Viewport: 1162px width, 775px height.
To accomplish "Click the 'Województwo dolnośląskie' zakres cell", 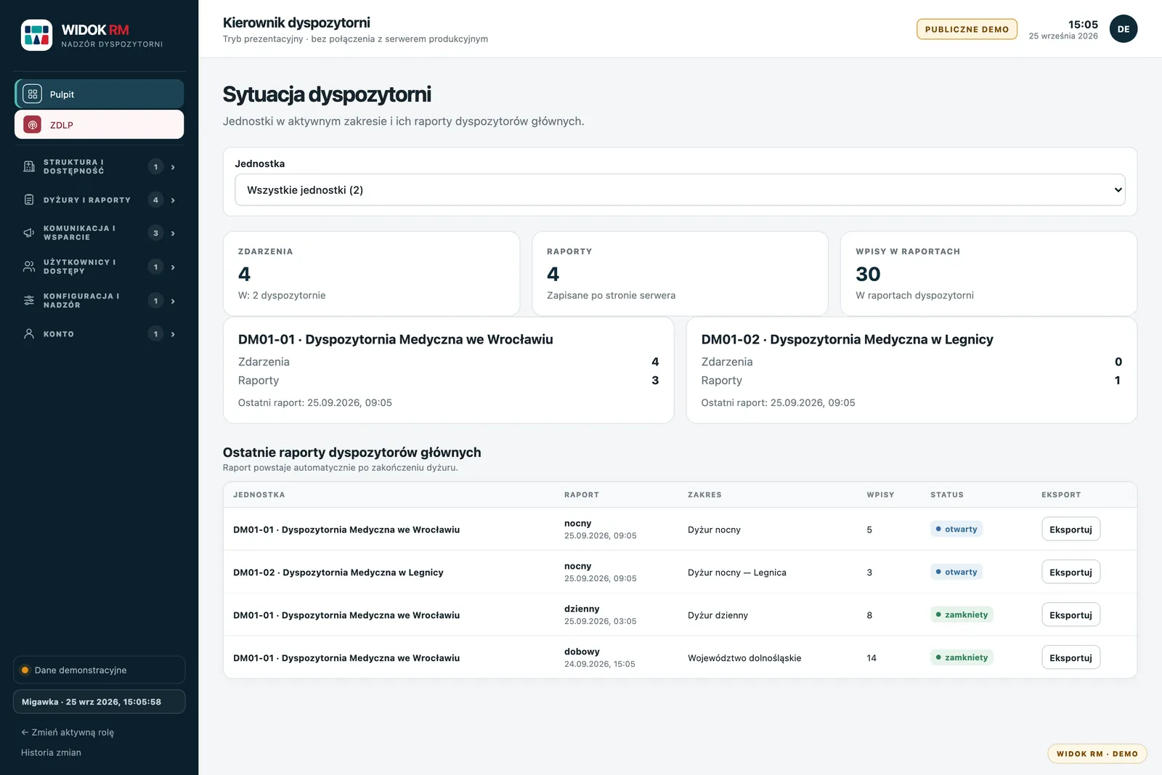I will (x=744, y=658).
